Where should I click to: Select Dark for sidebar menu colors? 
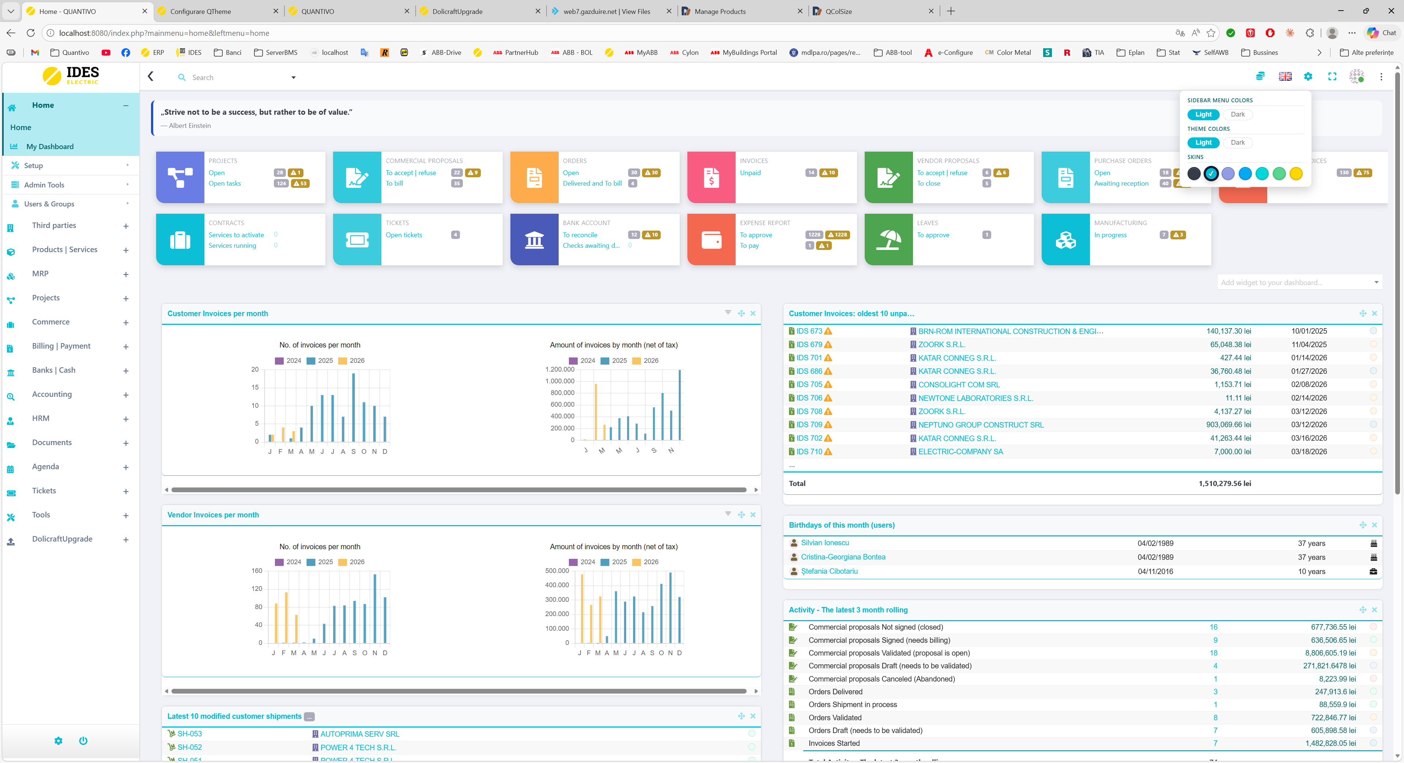coord(1237,114)
